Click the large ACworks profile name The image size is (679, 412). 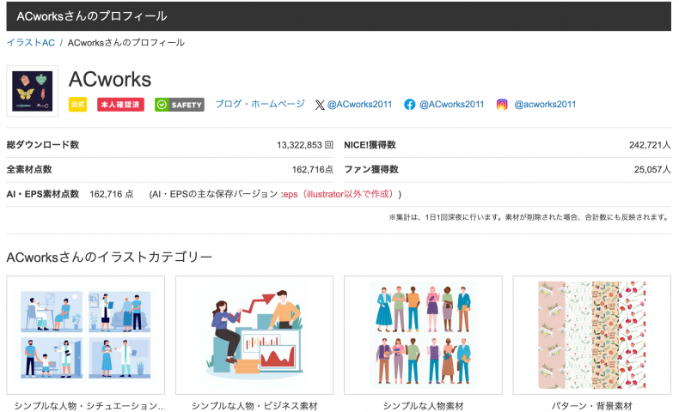pos(110,80)
